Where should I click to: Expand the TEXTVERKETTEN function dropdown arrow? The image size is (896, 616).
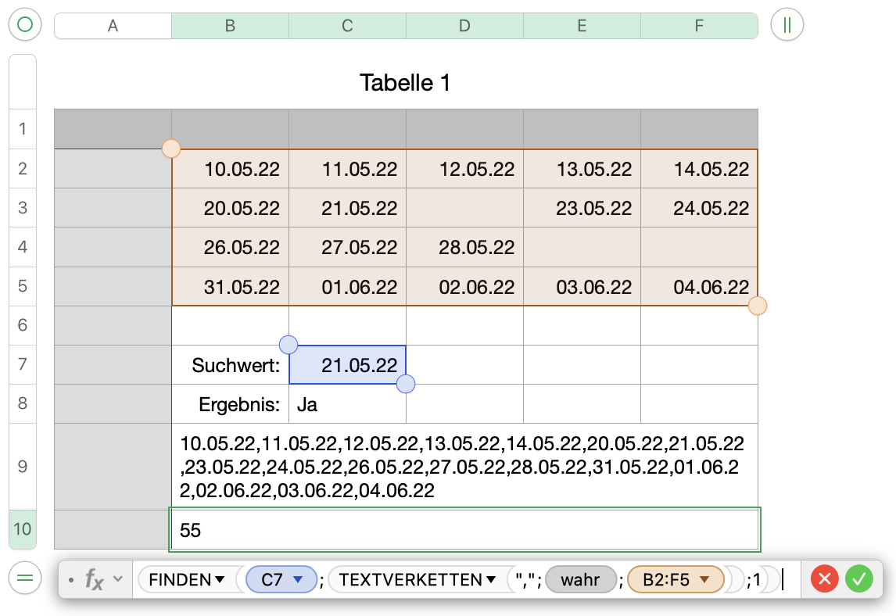491,580
